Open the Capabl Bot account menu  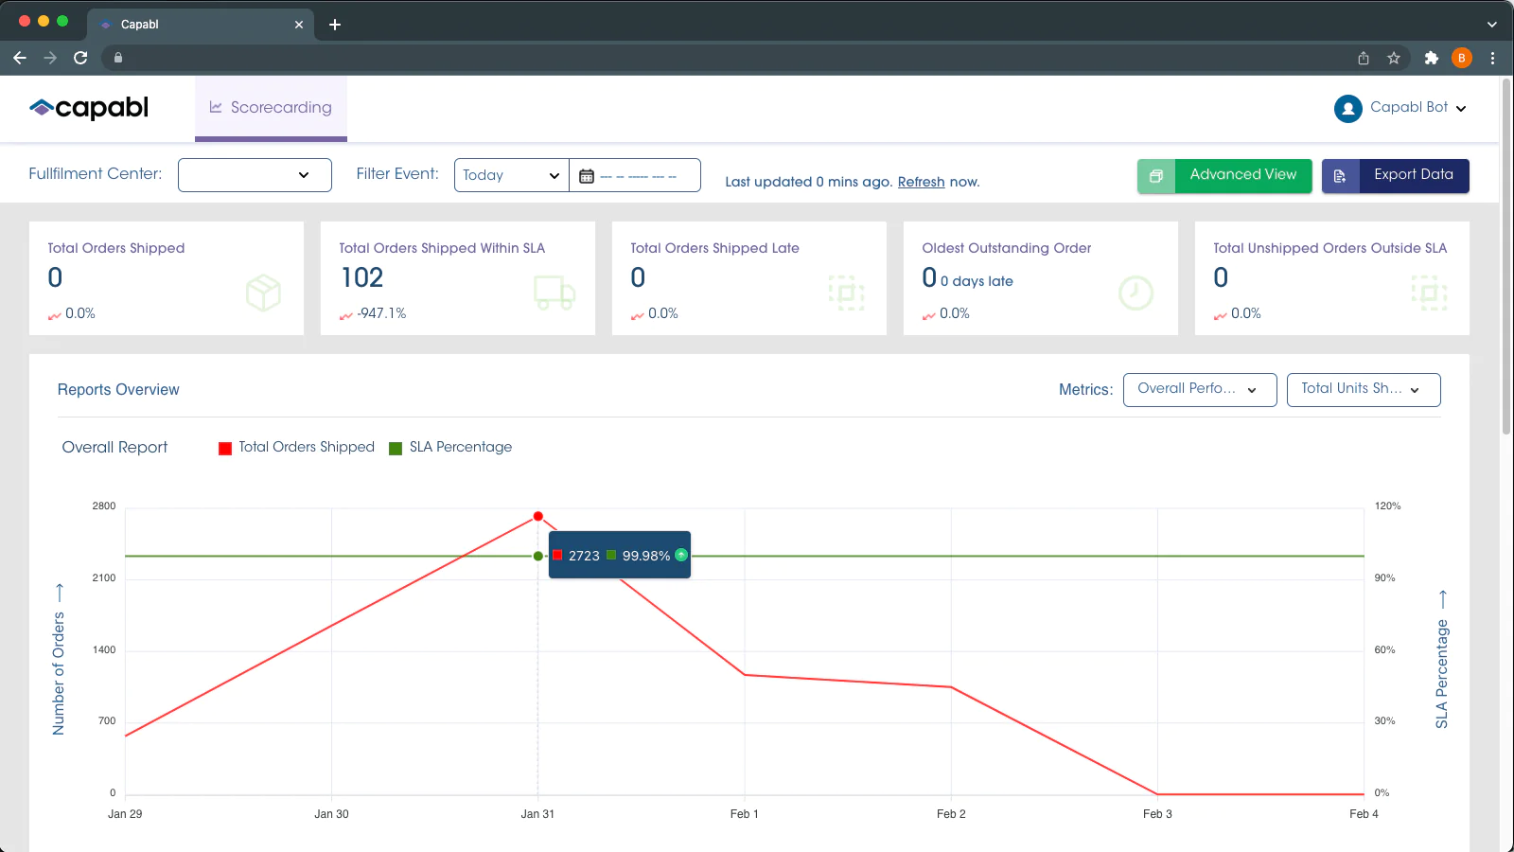pos(1401,108)
